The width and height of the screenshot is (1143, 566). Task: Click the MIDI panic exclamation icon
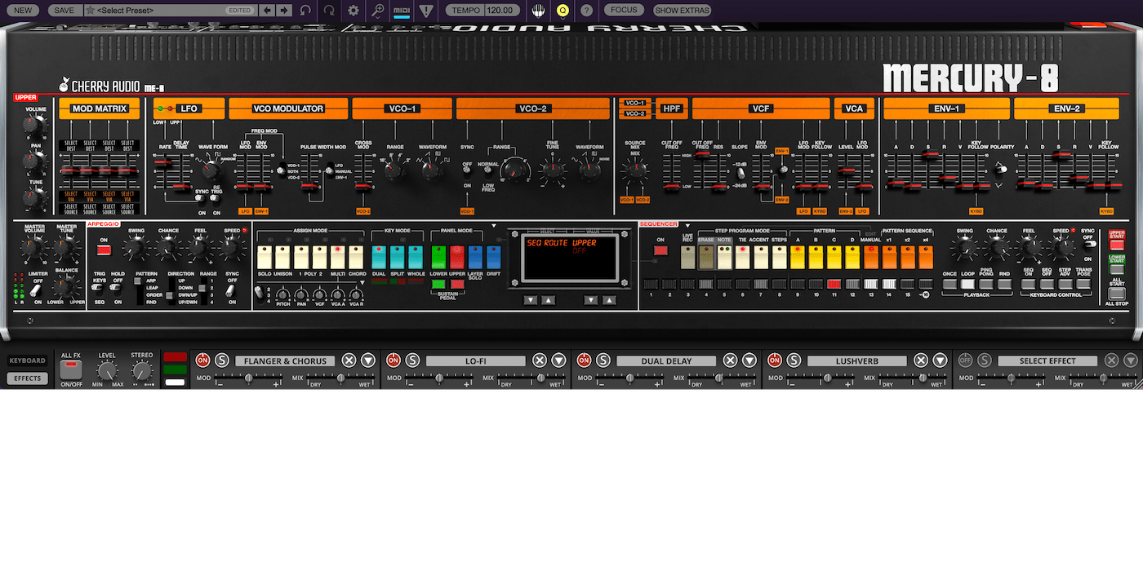[426, 10]
